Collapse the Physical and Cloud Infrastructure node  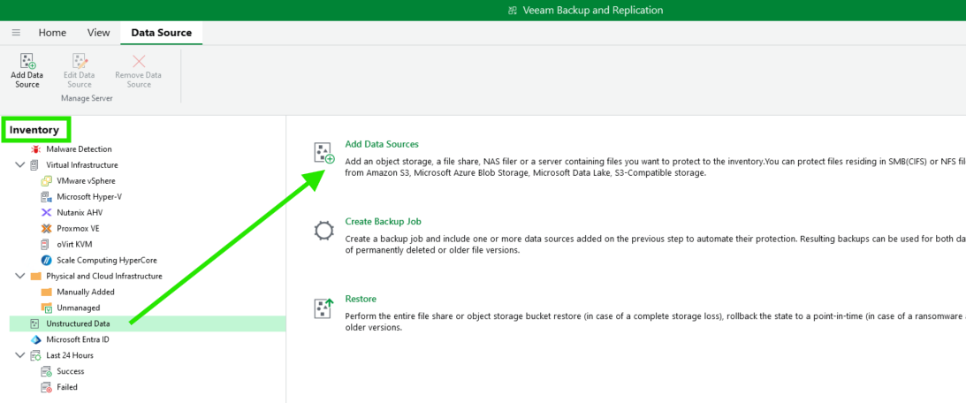click(x=20, y=276)
